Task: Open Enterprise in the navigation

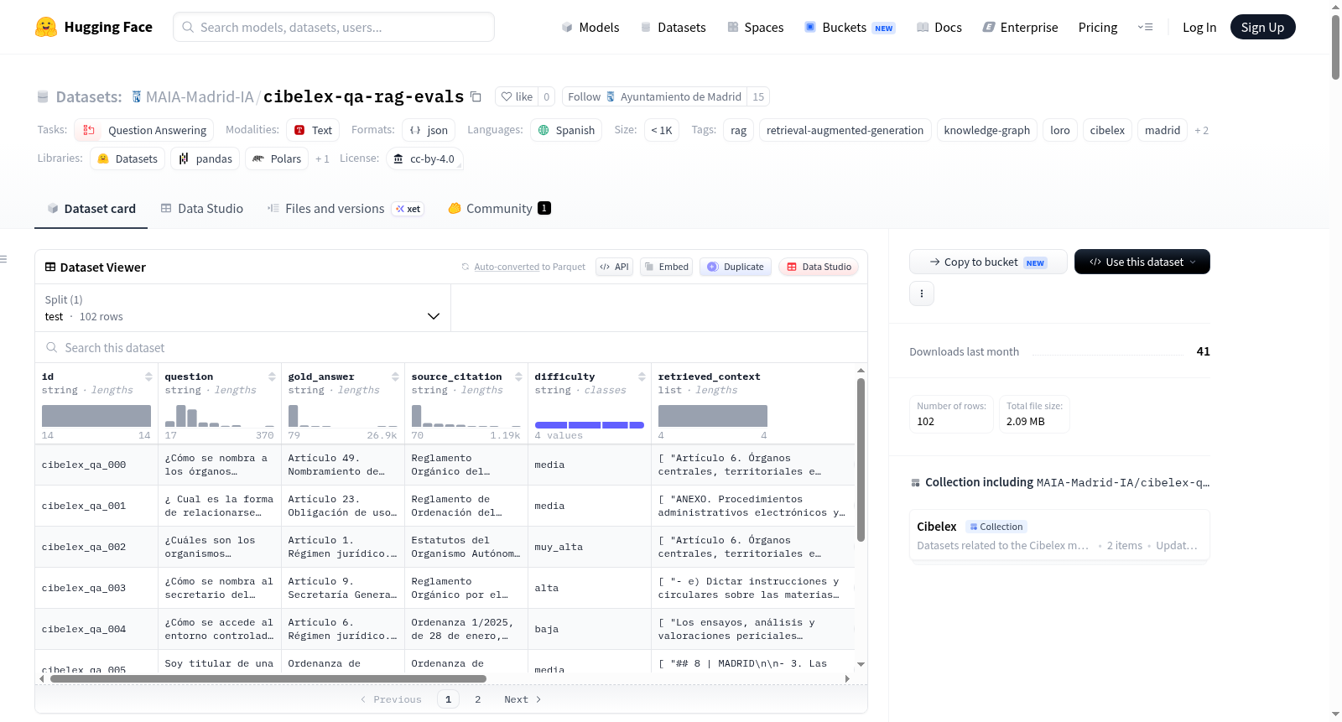Action: [x=1020, y=27]
